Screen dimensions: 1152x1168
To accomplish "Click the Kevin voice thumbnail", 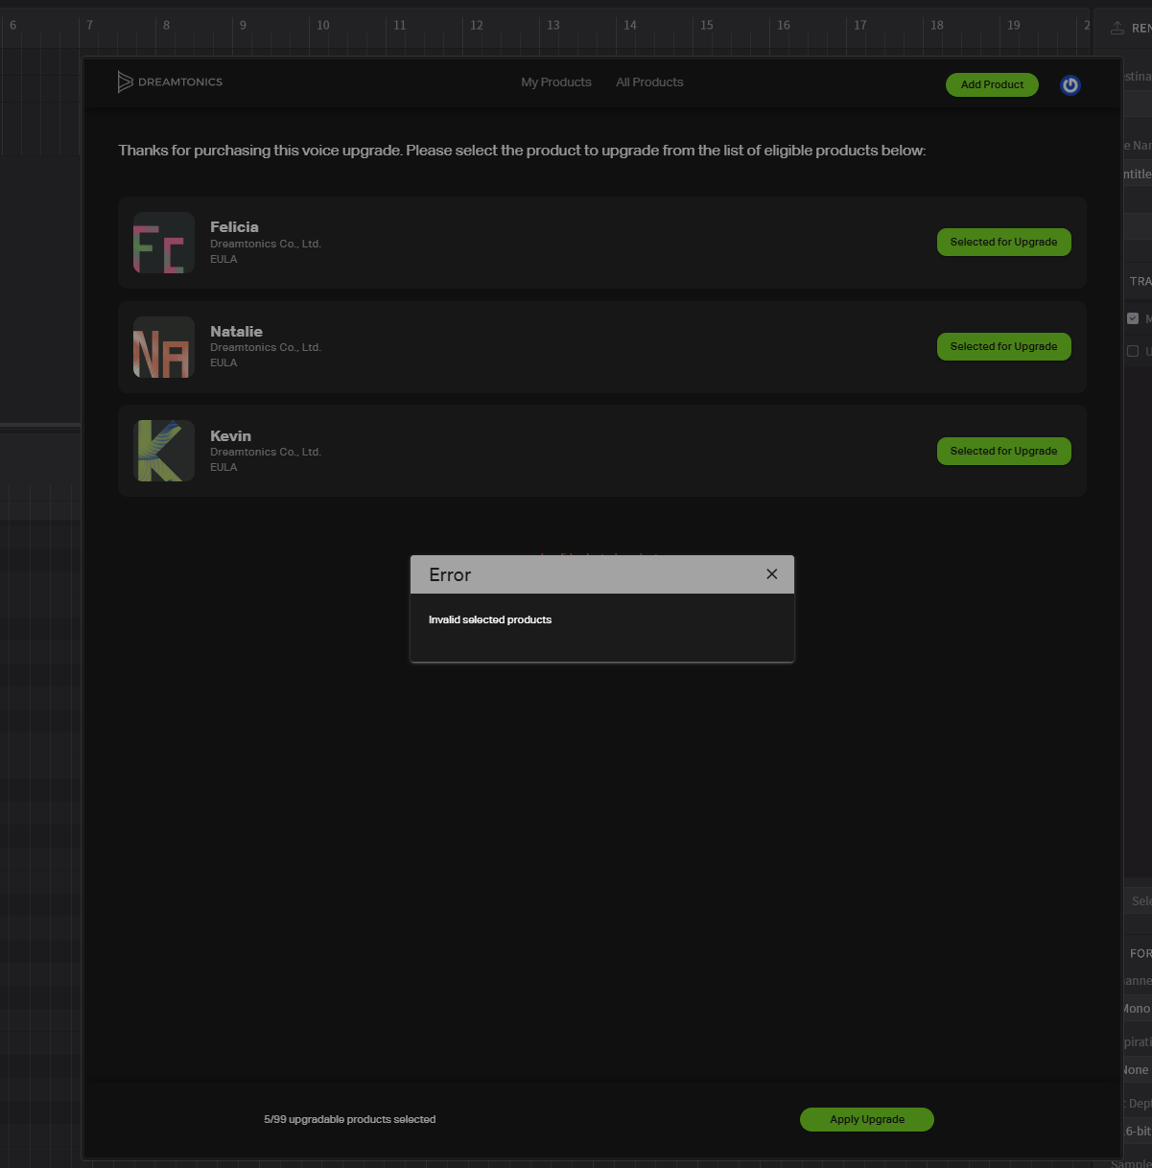I will [x=164, y=451].
